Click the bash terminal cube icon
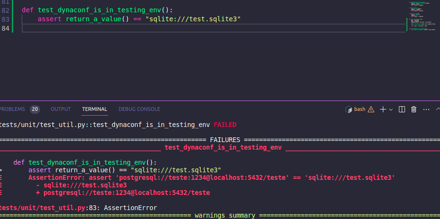Screen dimensions: 440x219 (348, 109)
